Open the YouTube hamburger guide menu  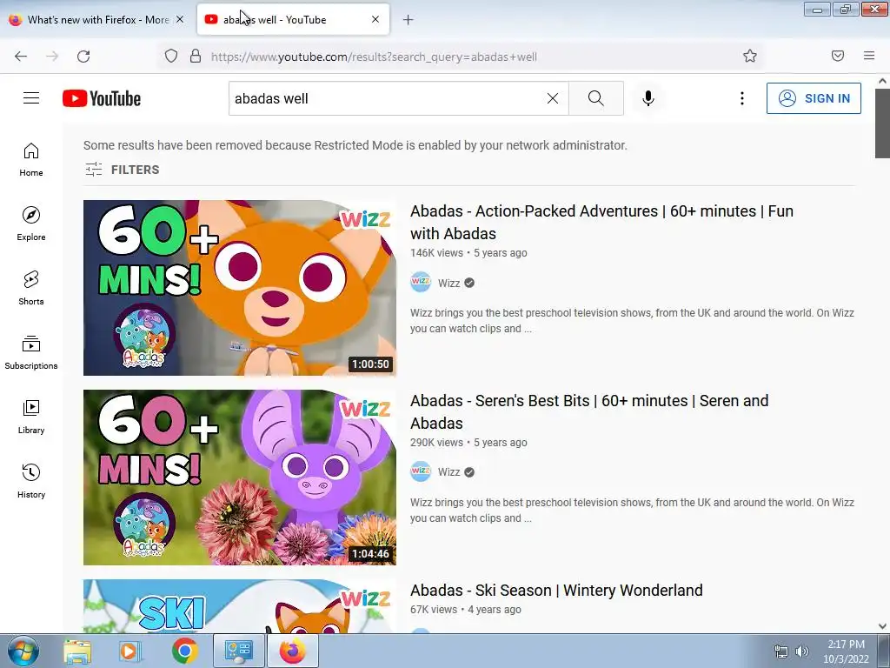click(31, 98)
